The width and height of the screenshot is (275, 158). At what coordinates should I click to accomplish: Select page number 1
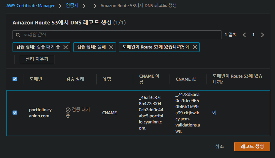(253, 35)
